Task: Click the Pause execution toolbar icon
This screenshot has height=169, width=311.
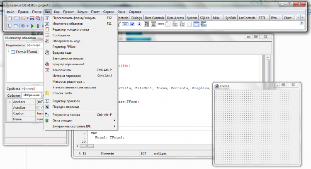Action: pyautogui.click(x=39, y=26)
